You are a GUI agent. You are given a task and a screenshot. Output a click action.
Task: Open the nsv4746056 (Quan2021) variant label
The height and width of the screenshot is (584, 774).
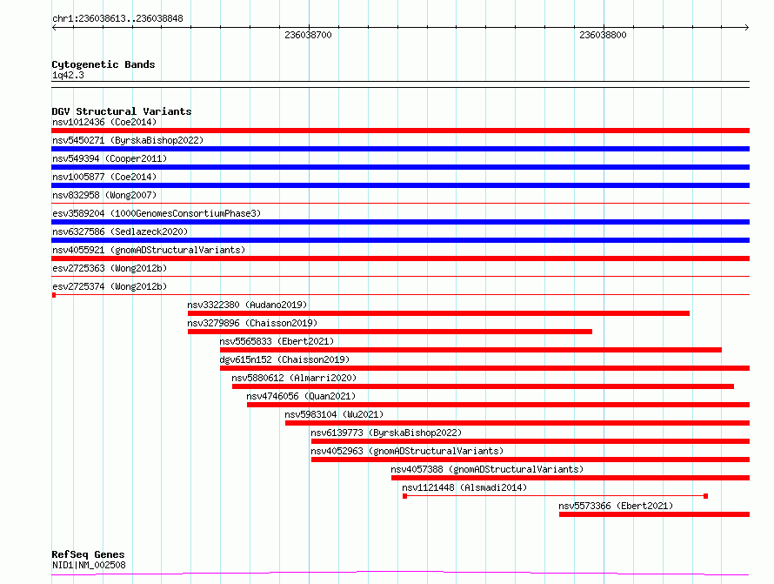coord(301,396)
